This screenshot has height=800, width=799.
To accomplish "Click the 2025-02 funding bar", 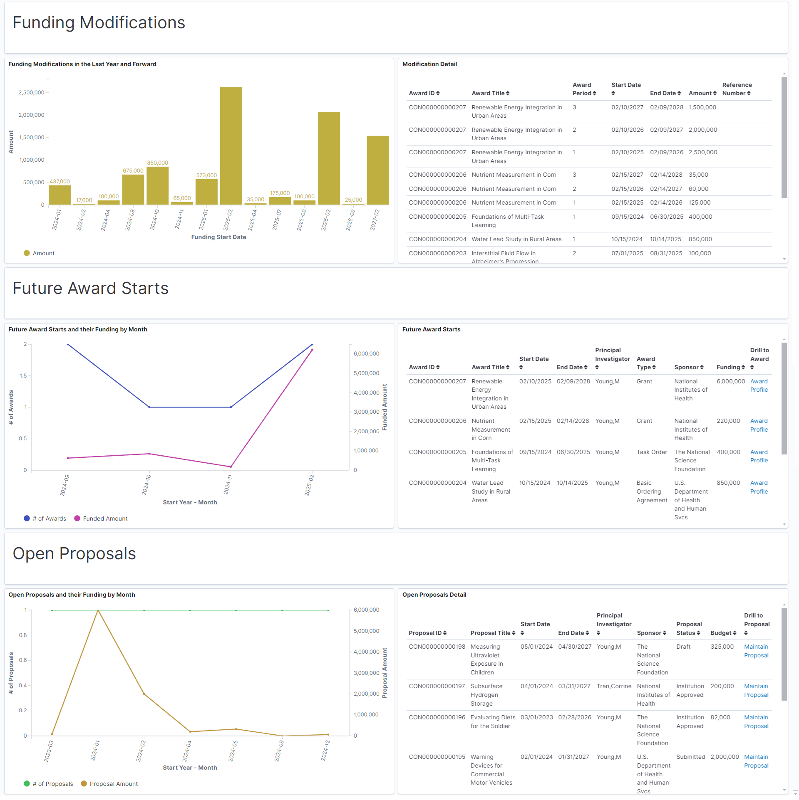I will click(231, 146).
